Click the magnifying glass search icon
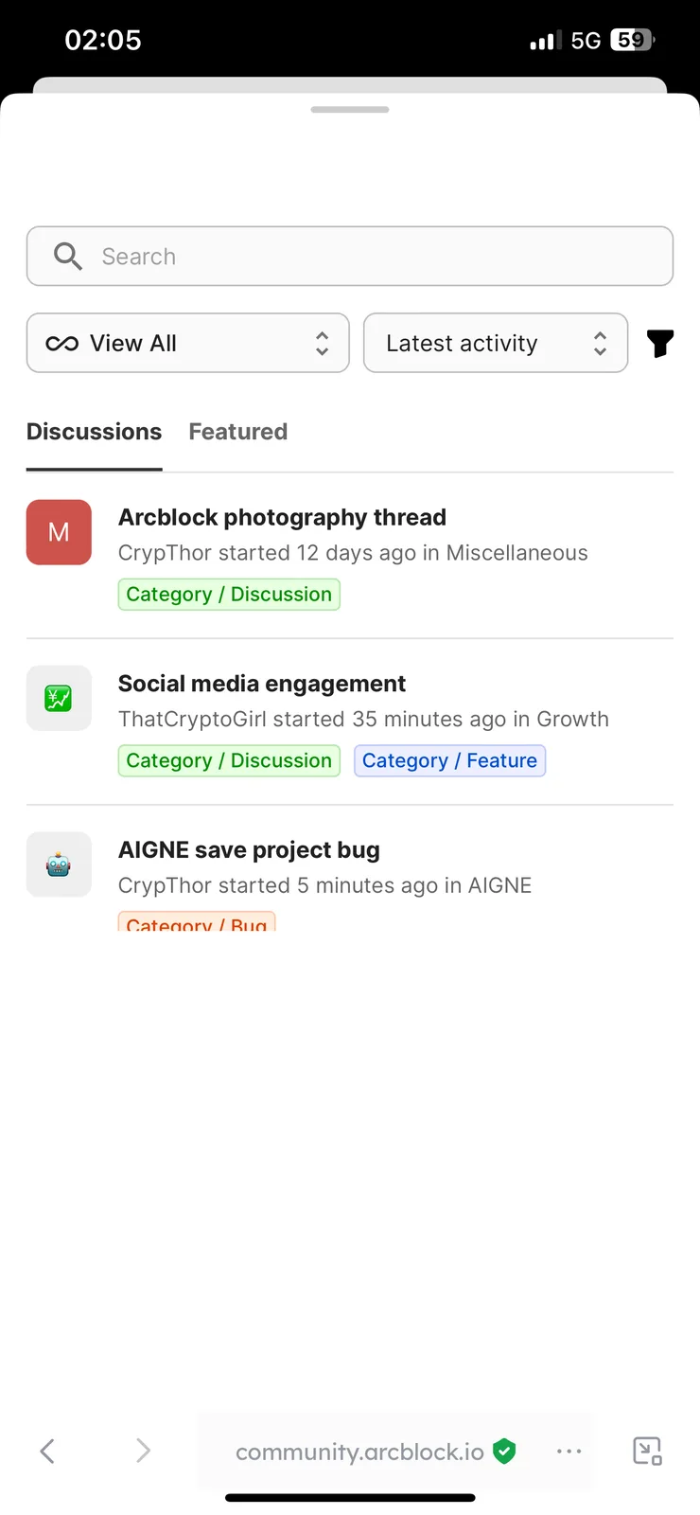Viewport: 700px width, 1515px height. coord(68,256)
